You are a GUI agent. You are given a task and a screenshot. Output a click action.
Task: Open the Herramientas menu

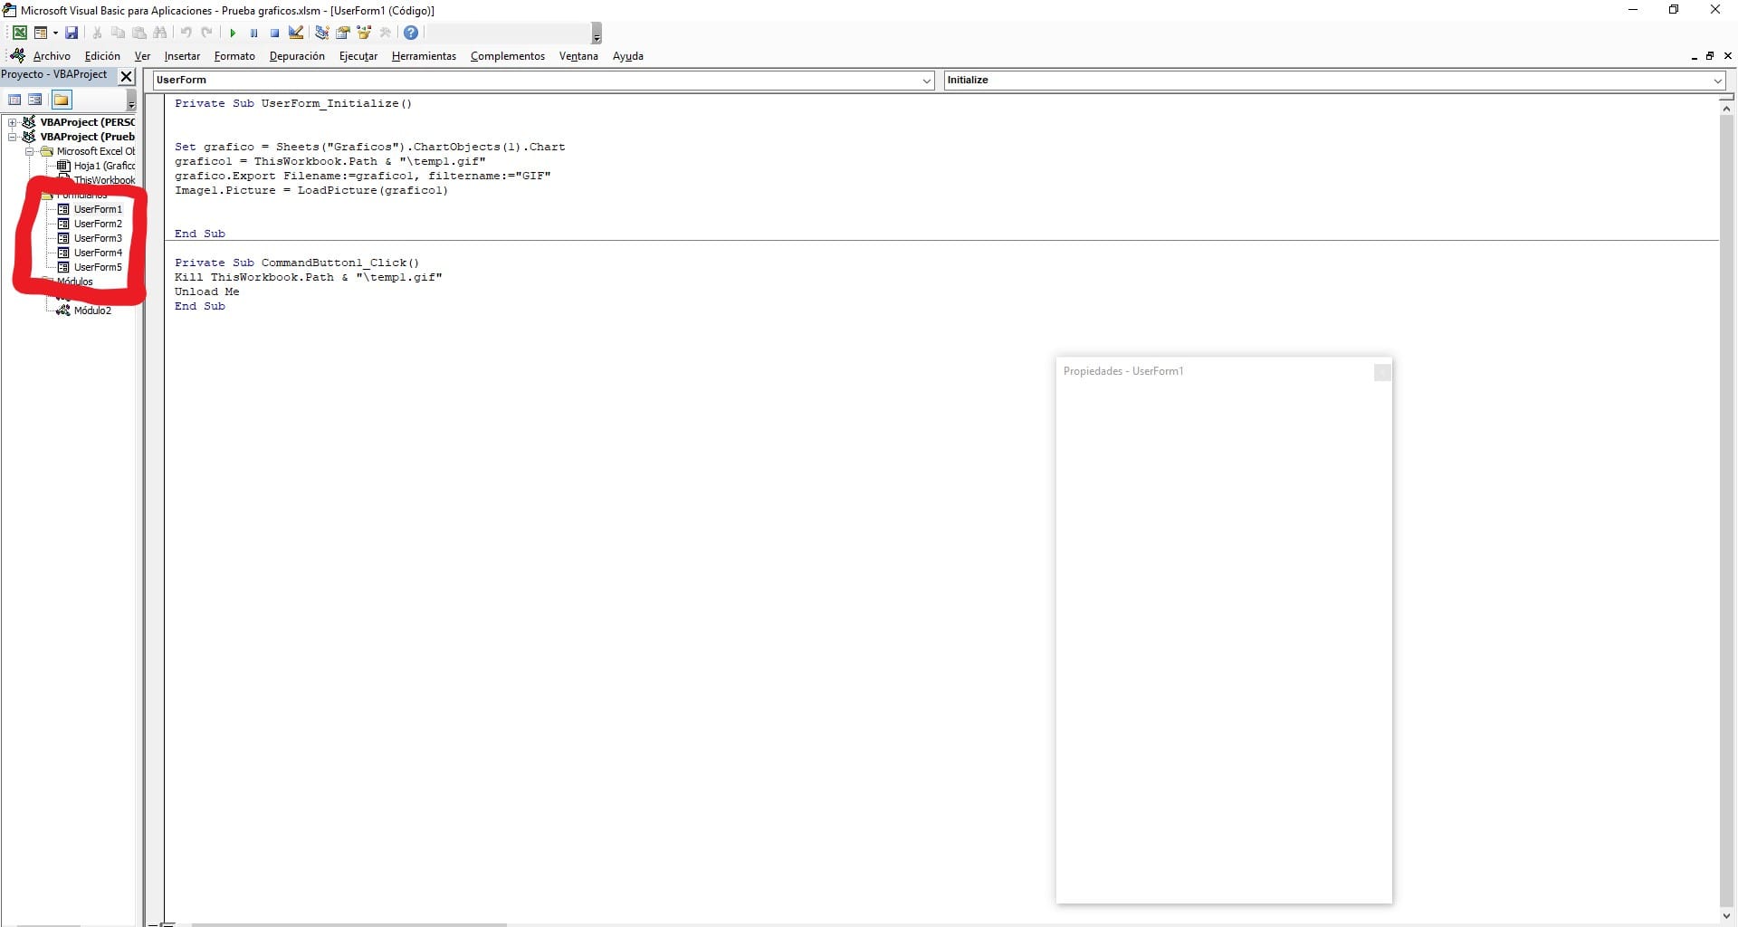pos(424,56)
